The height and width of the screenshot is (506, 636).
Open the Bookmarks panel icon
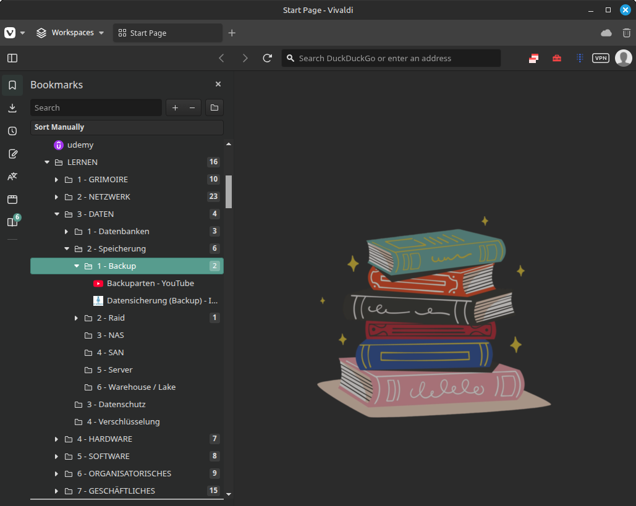point(12,85)
